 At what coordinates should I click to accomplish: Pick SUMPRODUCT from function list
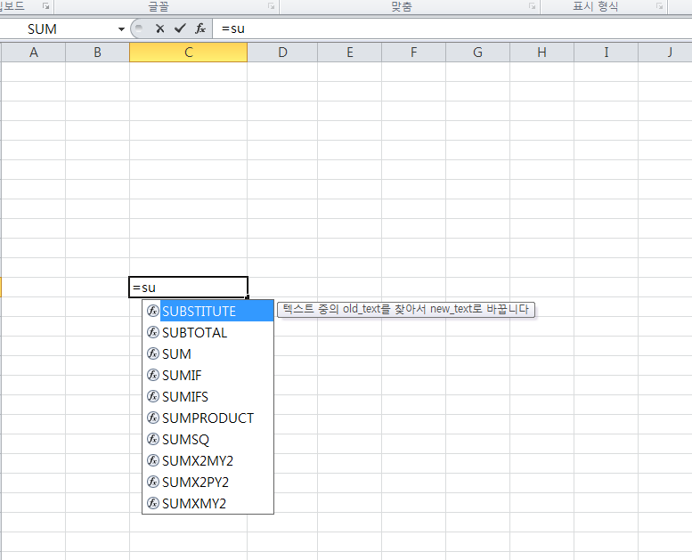pyautogui.click(x=208, y=418)
